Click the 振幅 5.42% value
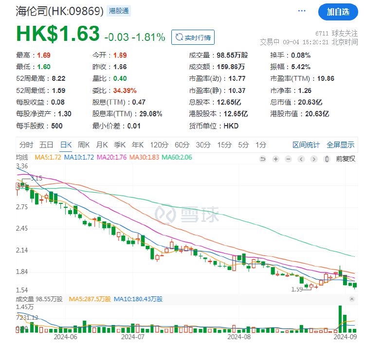 [301, 67]
